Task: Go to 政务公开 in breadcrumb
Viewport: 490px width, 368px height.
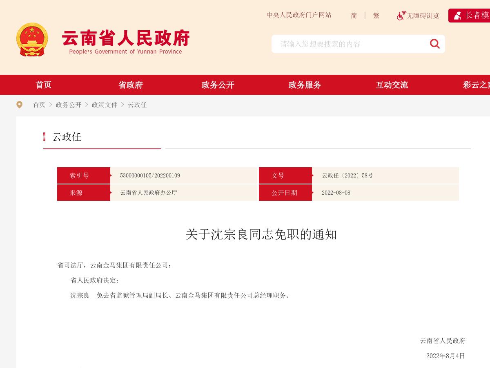Action: coord(69,105)
